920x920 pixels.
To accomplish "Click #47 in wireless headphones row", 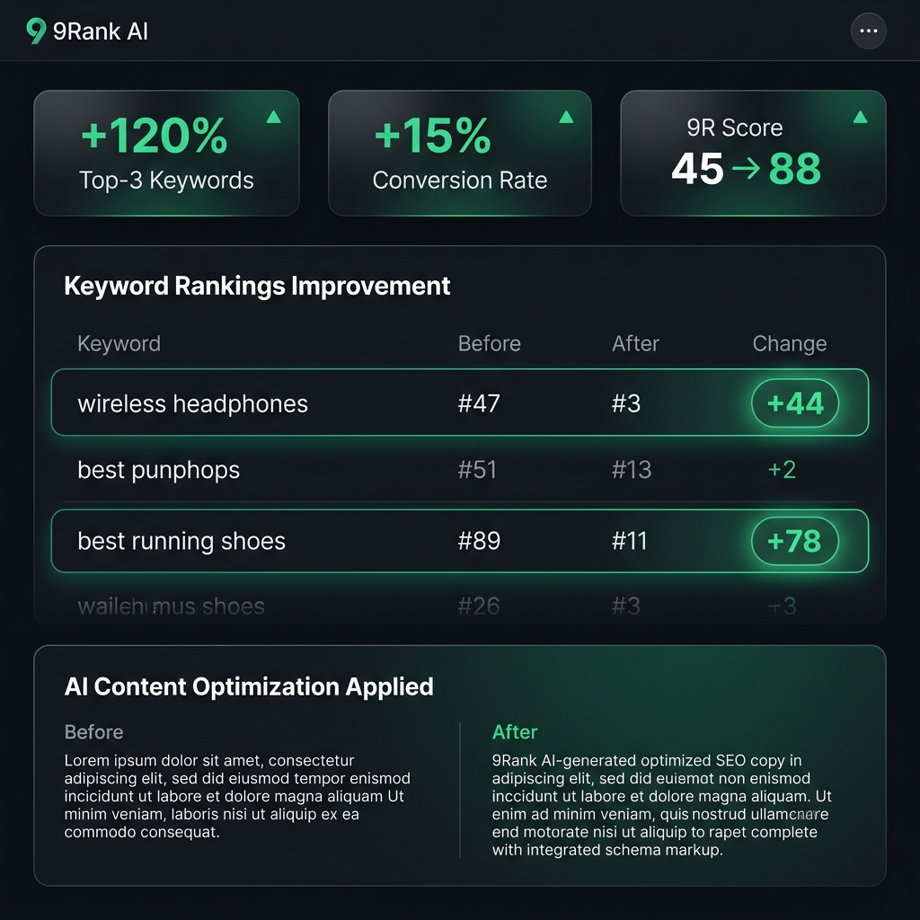I will tap(479, 403).
